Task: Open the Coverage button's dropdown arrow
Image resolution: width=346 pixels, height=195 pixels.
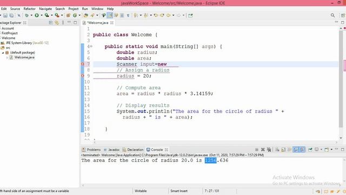Action: coord(52,15)
